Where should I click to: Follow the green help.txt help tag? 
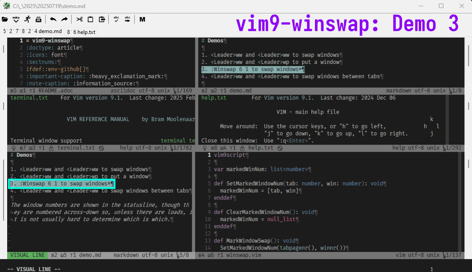tap(214, 98)
